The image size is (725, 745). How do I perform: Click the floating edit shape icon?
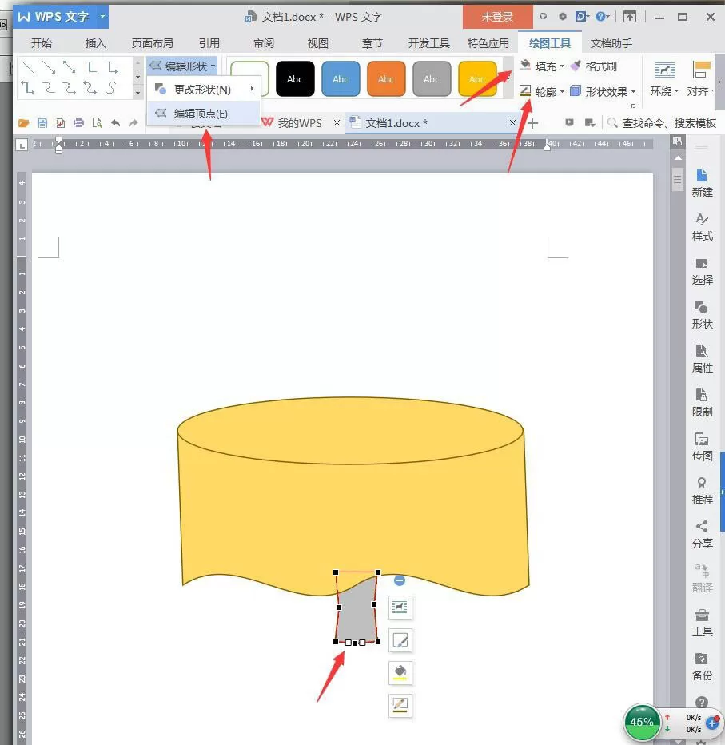click(400, 640)
